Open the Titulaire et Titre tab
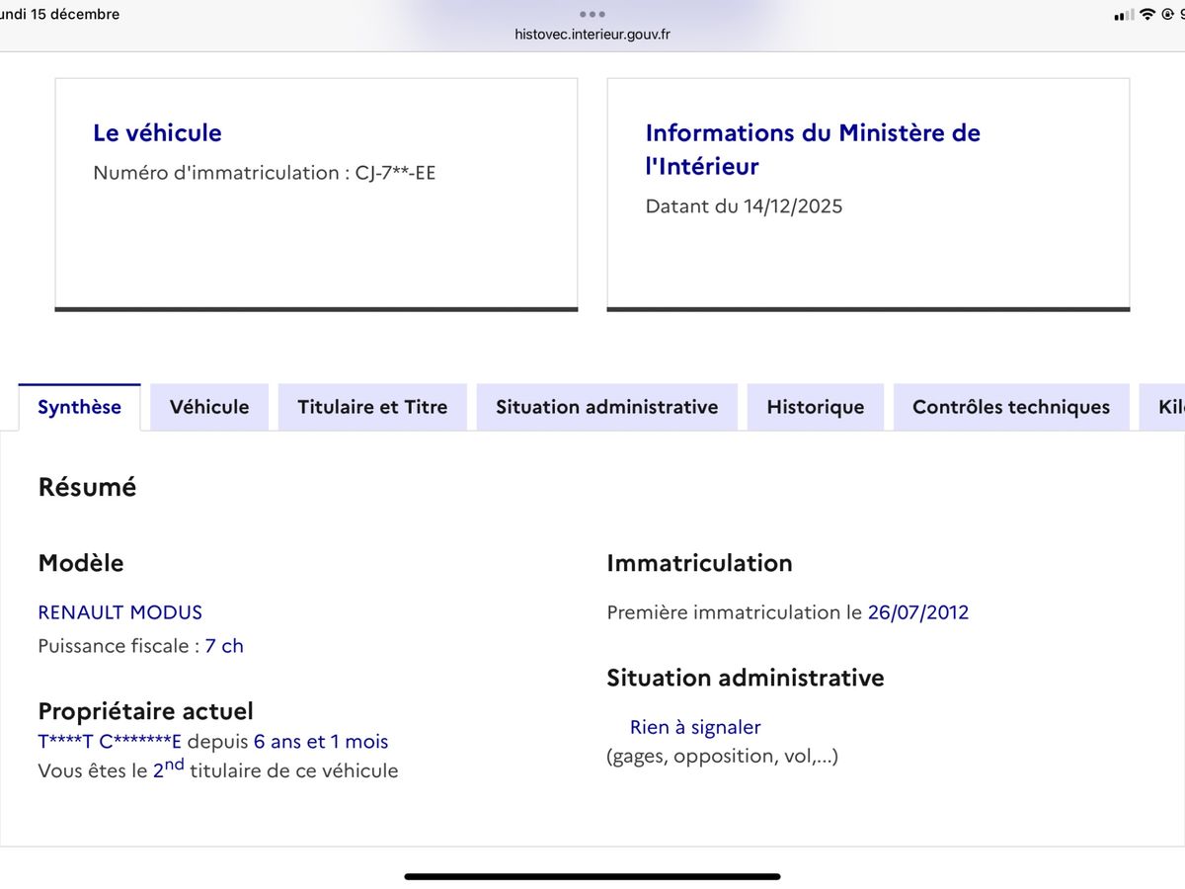This screenshot has height=889, width=1185. (372, 406)
